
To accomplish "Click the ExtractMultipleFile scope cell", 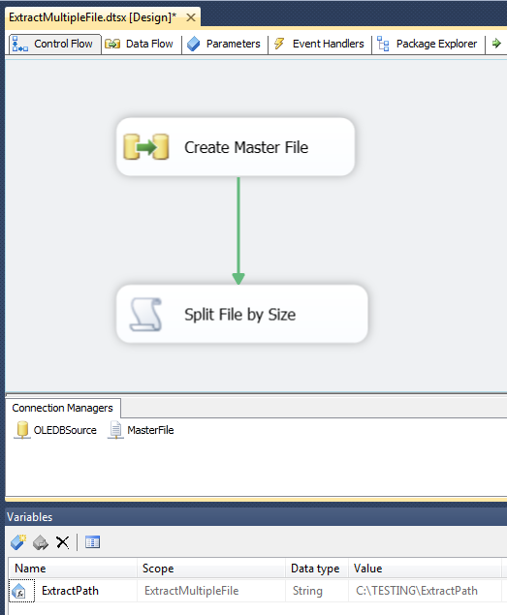I will click(211, 591).
